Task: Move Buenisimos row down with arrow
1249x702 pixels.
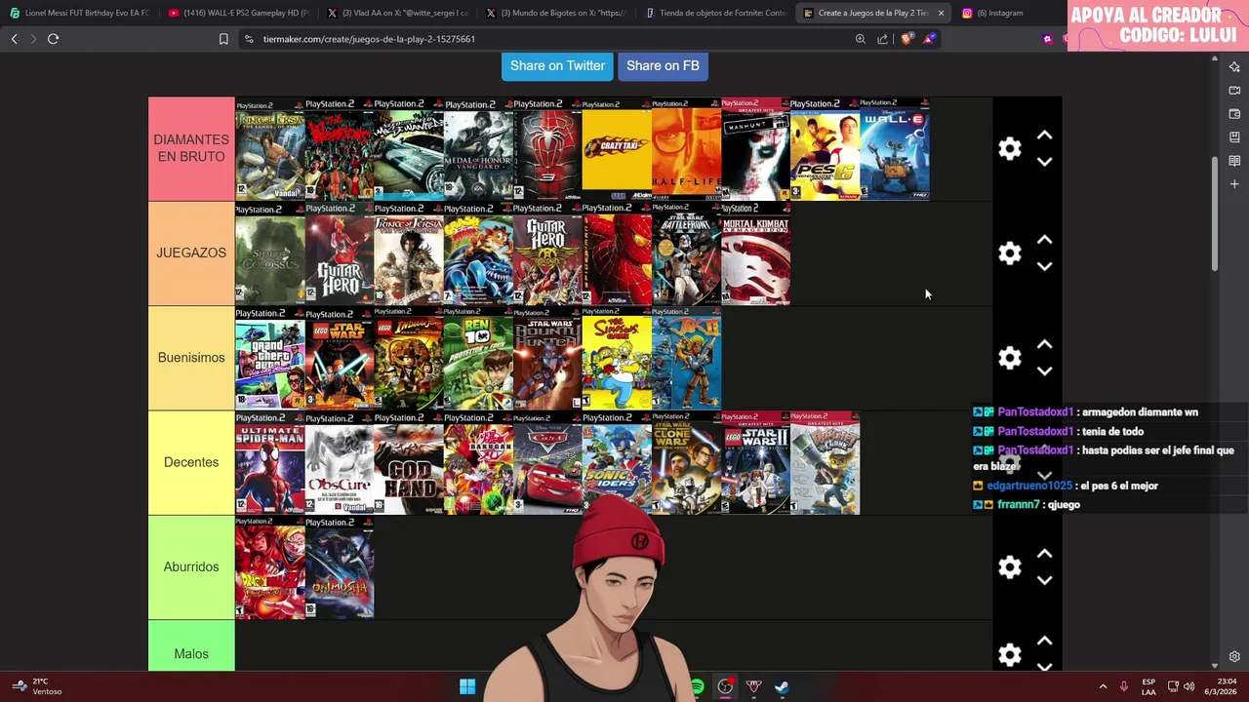Action: pyautogui.click(x=1044, y=370)
